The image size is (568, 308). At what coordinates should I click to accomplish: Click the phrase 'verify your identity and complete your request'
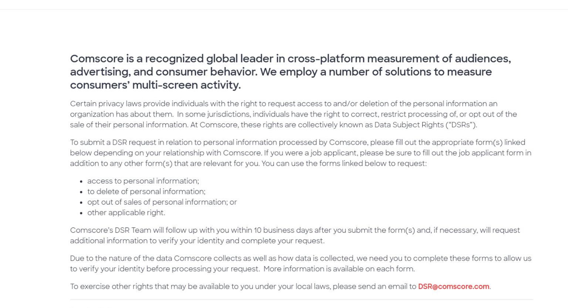[242, 241]
